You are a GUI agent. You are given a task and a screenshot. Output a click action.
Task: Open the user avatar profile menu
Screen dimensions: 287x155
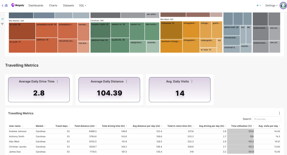click(x=283, y=6)
